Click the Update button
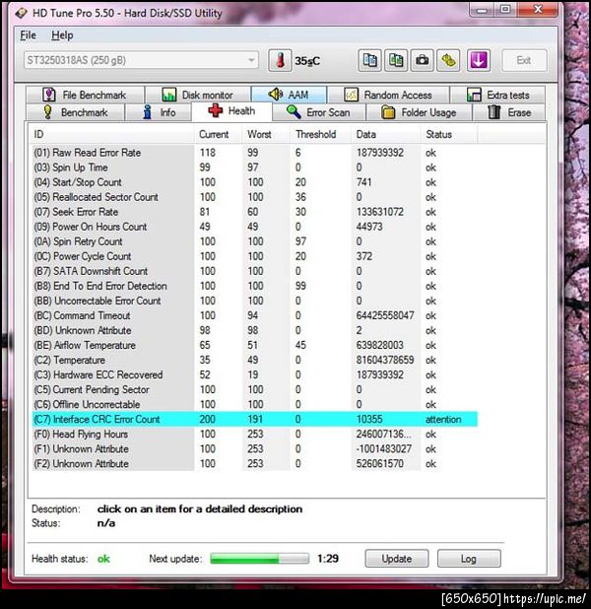Screen dimensions: 591x609 [x=396, y=559]
